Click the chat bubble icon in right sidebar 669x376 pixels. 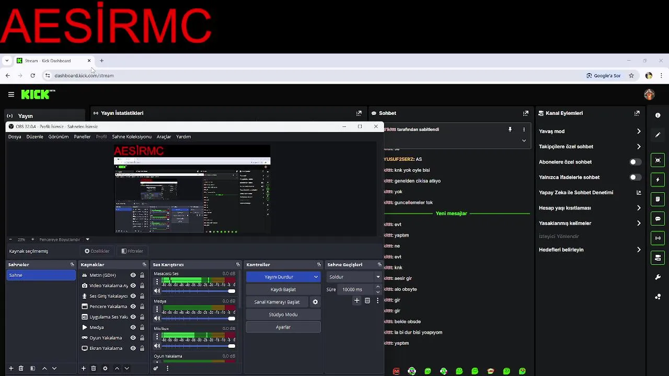[x=658, y=219]
